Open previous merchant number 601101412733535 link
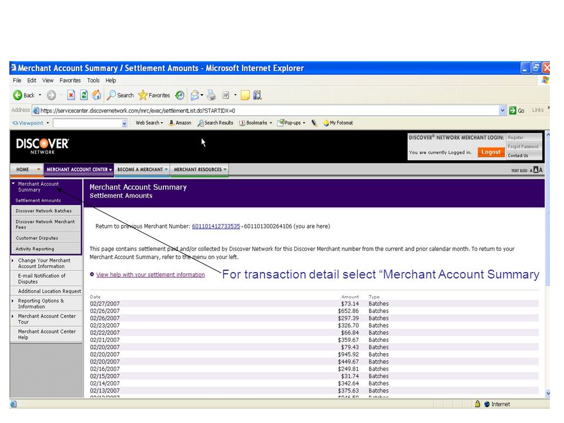 [x=216, y=226]
